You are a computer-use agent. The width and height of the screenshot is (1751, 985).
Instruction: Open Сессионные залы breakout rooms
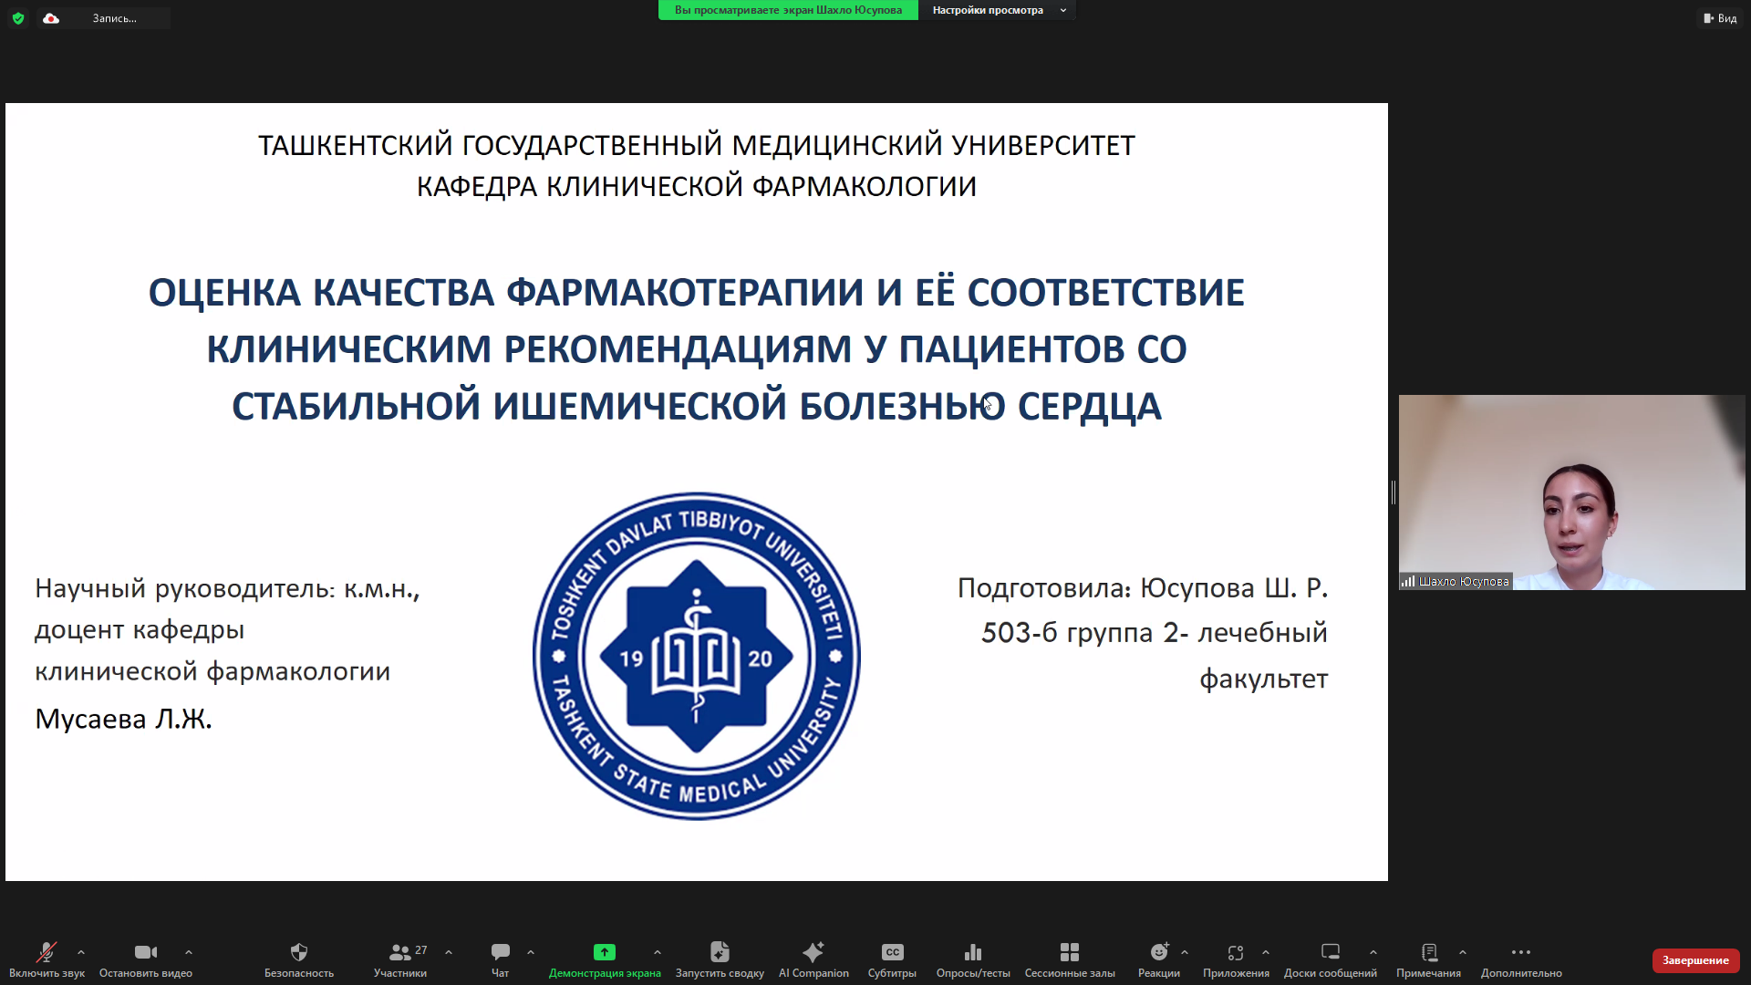(1070, 953)
